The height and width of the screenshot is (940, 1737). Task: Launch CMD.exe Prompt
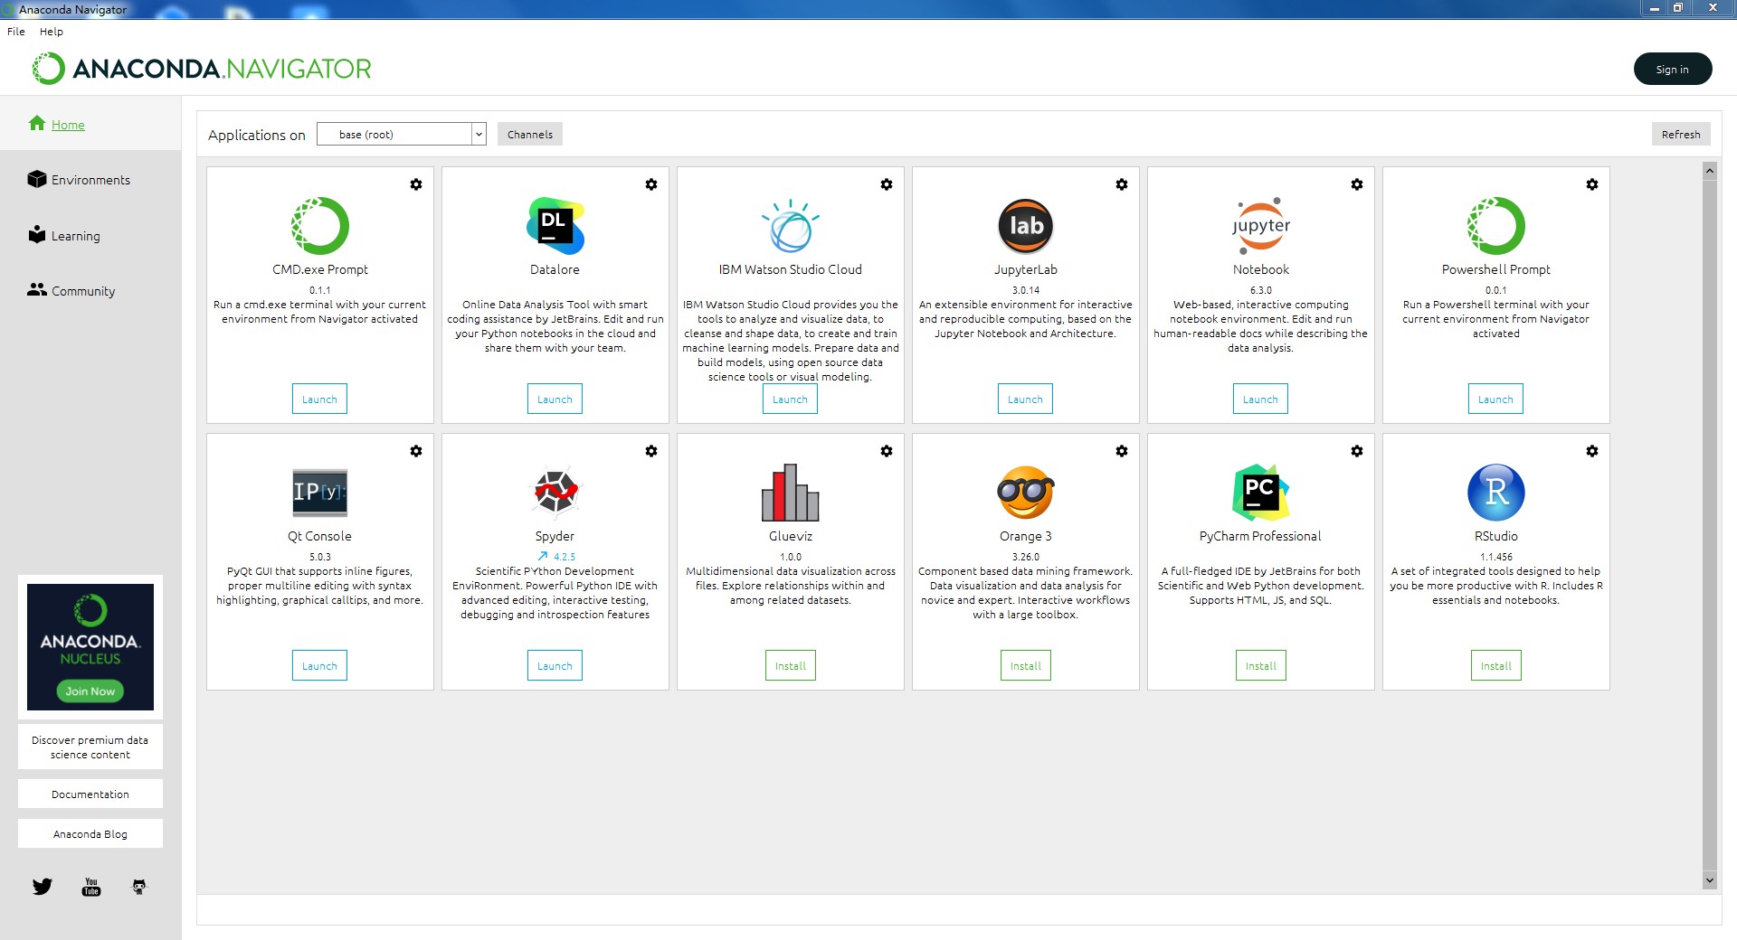(x=319, y=399)
